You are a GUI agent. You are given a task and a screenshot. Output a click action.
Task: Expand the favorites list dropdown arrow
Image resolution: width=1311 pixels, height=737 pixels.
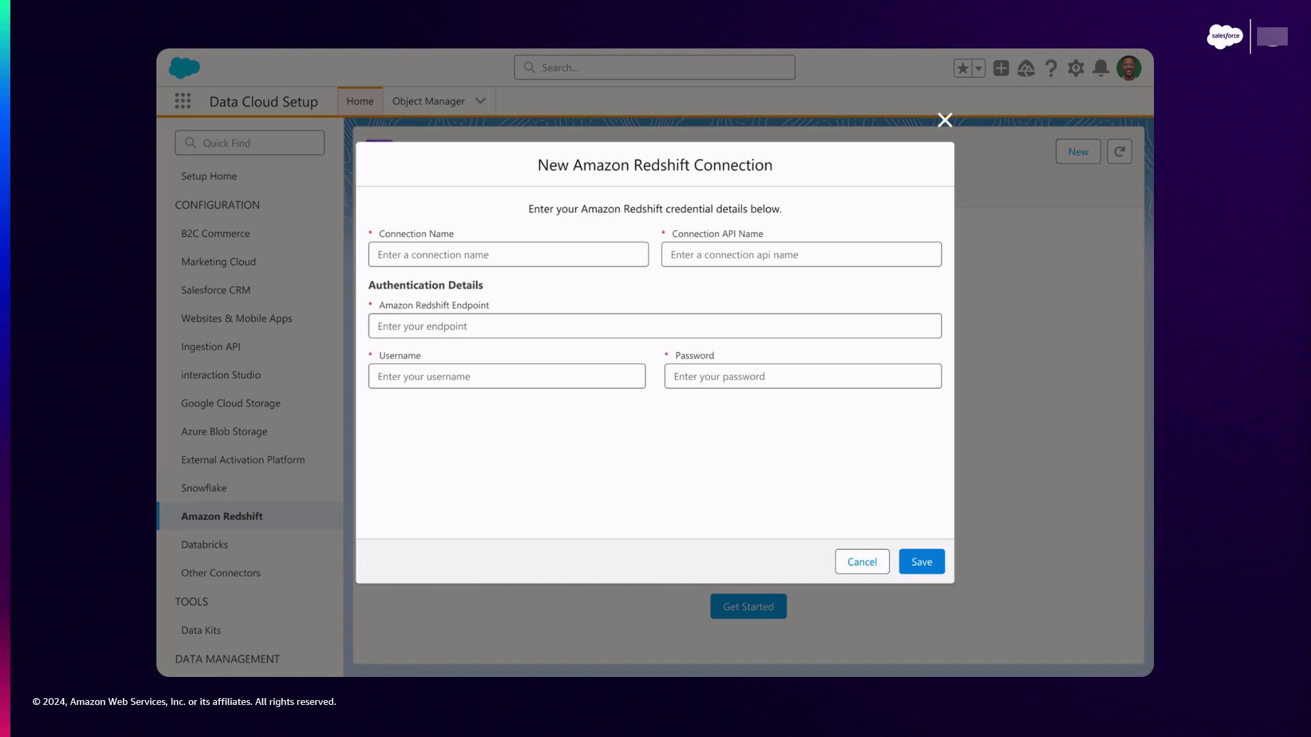[978, 68]
